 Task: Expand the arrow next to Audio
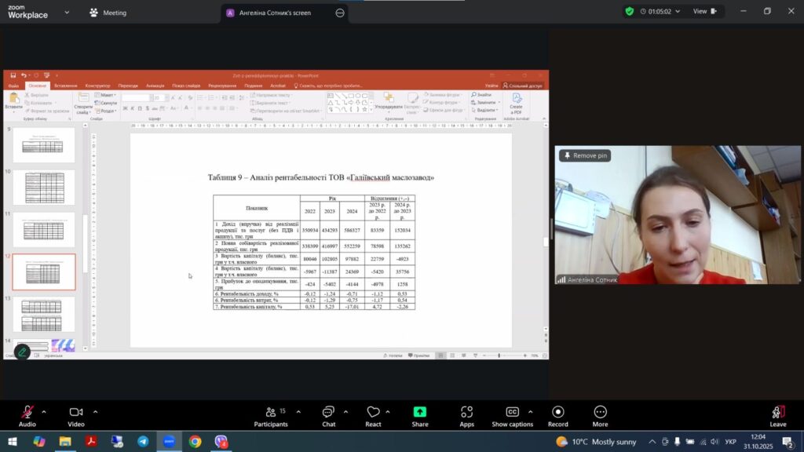(44, 411)
